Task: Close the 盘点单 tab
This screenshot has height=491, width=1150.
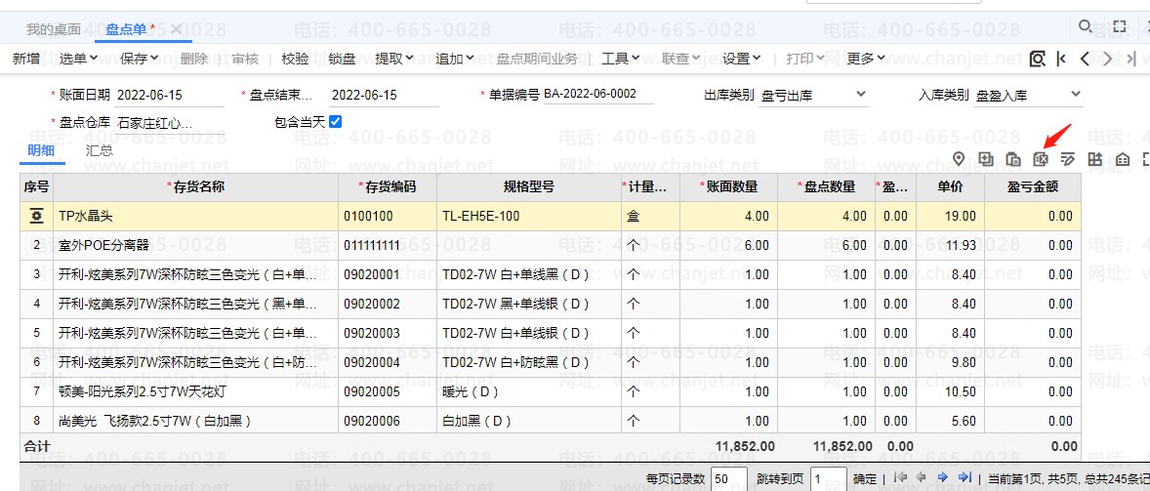Action: [176, 29]
